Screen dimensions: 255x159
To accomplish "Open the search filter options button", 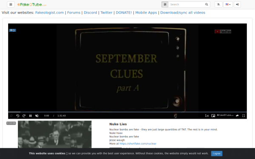I will (165, 4).
